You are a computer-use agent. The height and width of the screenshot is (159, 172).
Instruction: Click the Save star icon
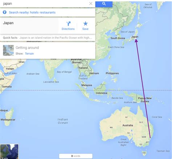tap(85, 23)
